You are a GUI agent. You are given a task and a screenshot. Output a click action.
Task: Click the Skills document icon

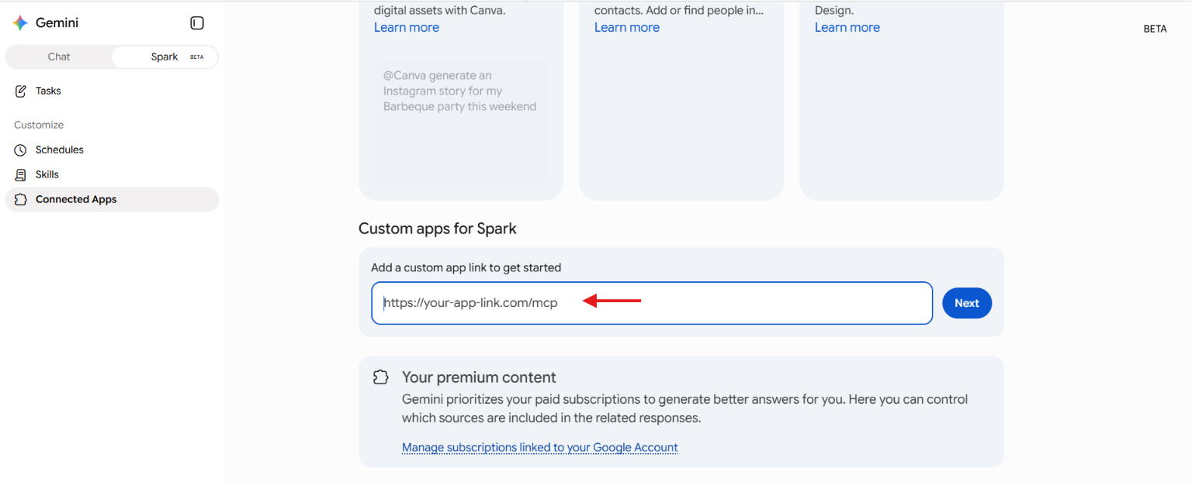[21, 175]
